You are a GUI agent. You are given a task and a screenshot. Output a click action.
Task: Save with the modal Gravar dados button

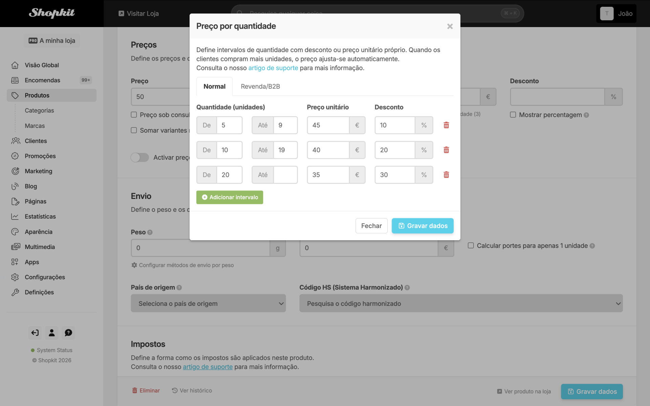coord(422,226)
